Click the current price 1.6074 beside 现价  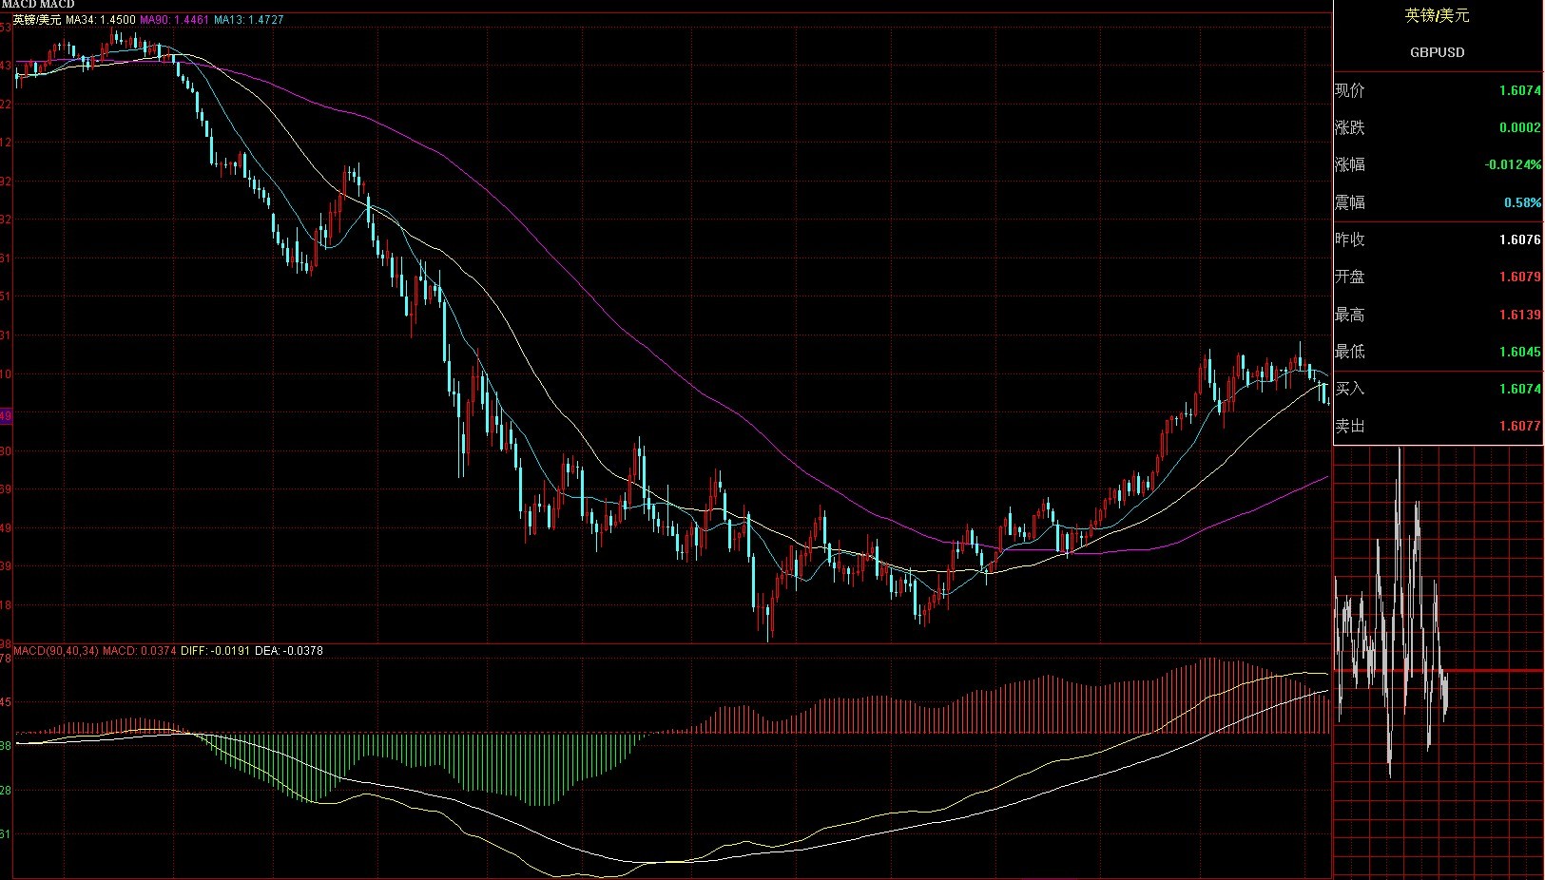coord(1519,90)
